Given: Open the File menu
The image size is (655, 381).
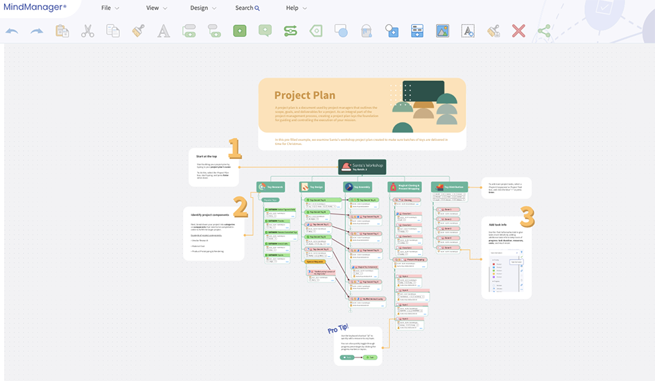Looking at the screenshot, I should pyautogui.click(x=110, y=8).
